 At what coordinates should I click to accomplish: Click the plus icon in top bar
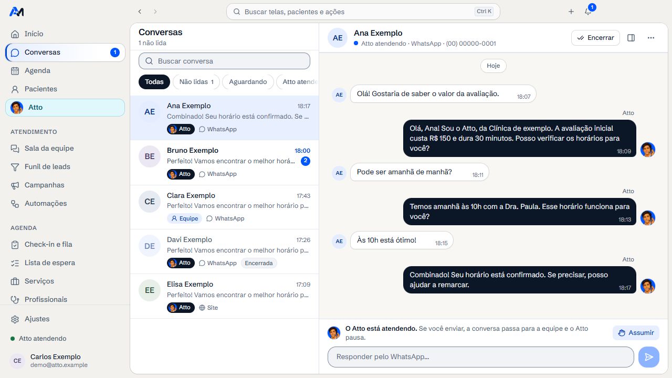571,12
